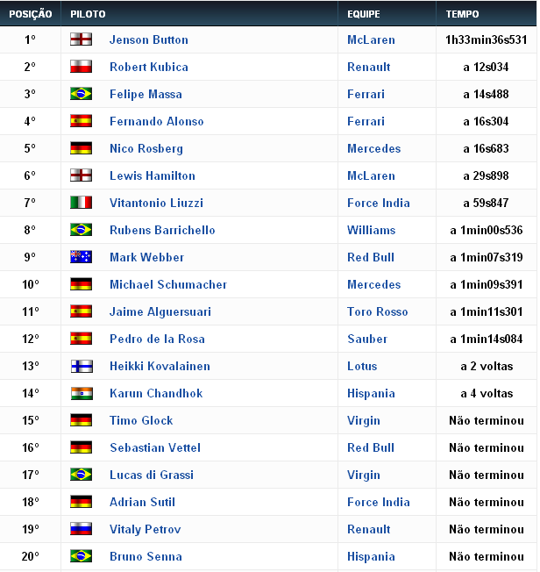
Task: Open the Williams team link
Action: tap(371, 230)
